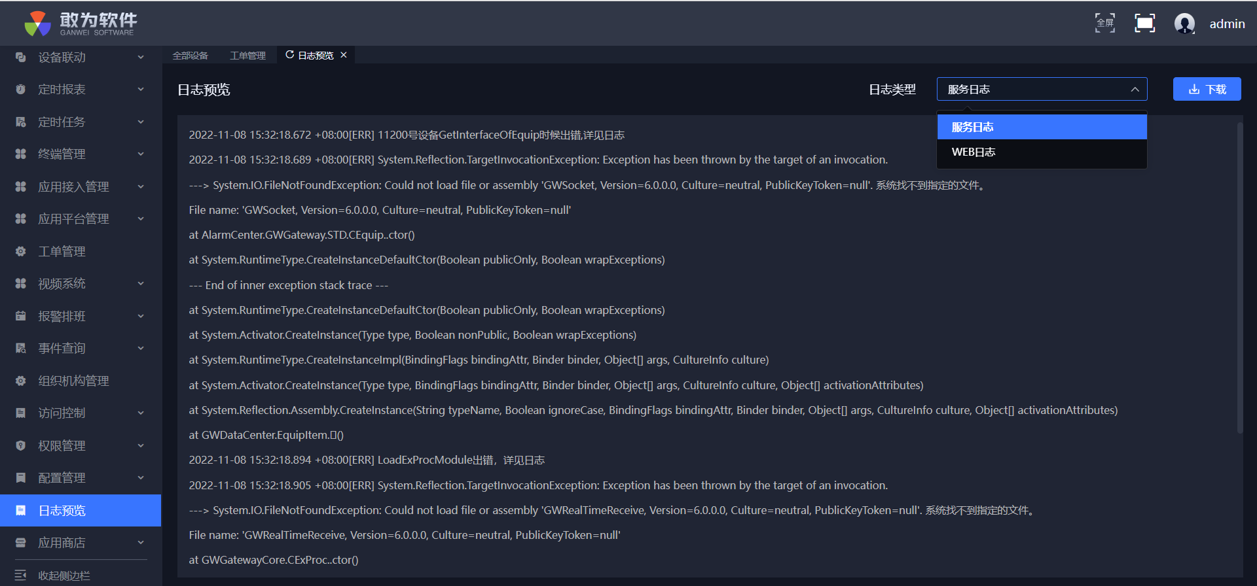Click the 下载 download button
1257x586 pixels.
coord(1207,89)
